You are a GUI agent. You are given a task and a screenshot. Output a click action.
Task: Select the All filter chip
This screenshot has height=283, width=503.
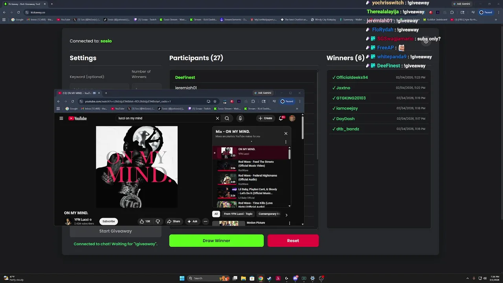(216, 214)
